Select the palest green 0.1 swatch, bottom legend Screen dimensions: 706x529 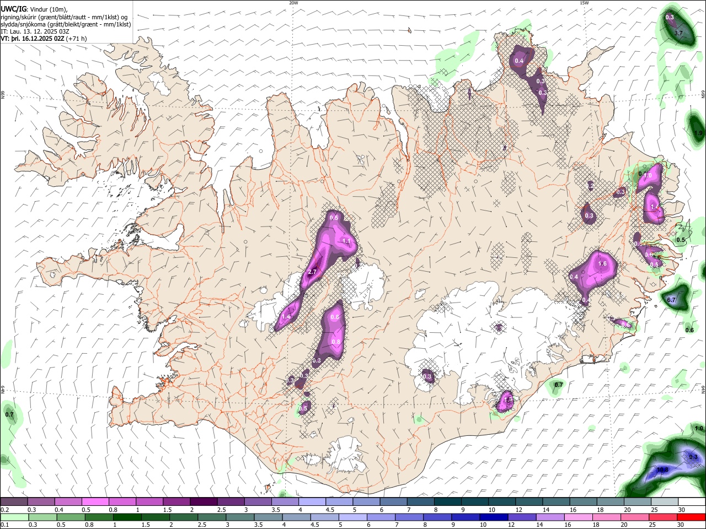pos(14,517)
